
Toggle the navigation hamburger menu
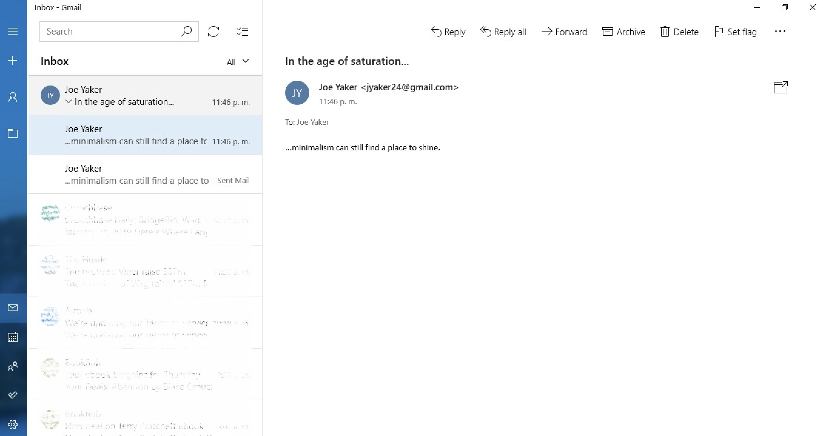13,31
